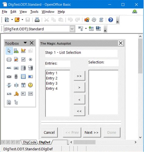Open Select Module via scroll icon
This screenshot has height=152, width=144.
point(101,20)
